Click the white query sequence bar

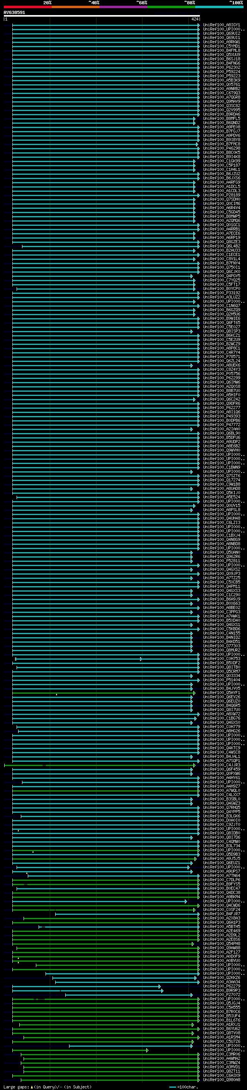(x=102, y=15)
